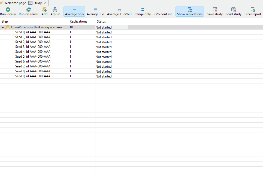Click the Run locally play icon
Image resolution: width=263 pixels, height=171 pixels.
pos(8,10)
